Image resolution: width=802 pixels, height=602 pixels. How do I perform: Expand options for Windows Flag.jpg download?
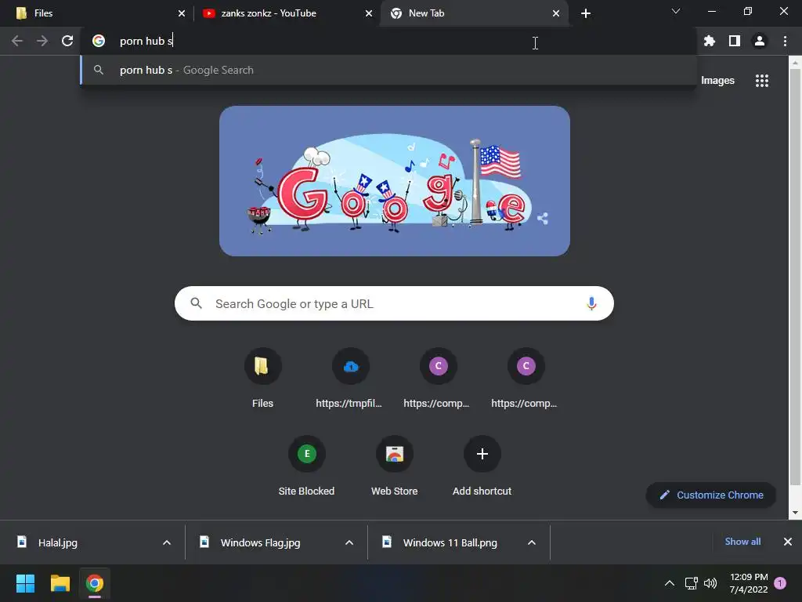[349, 542]
